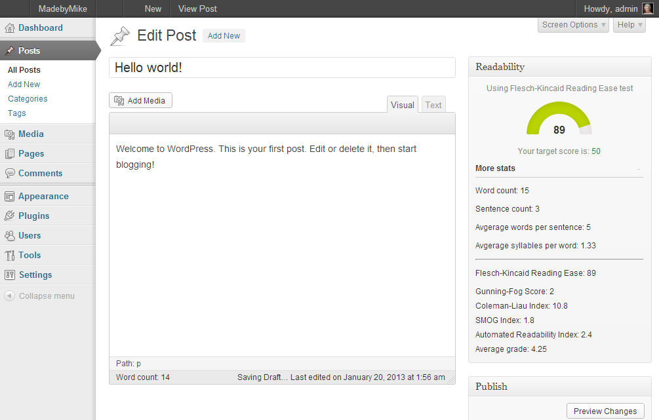Click the target score value 50
659x420 pixels.
point(596,151)
